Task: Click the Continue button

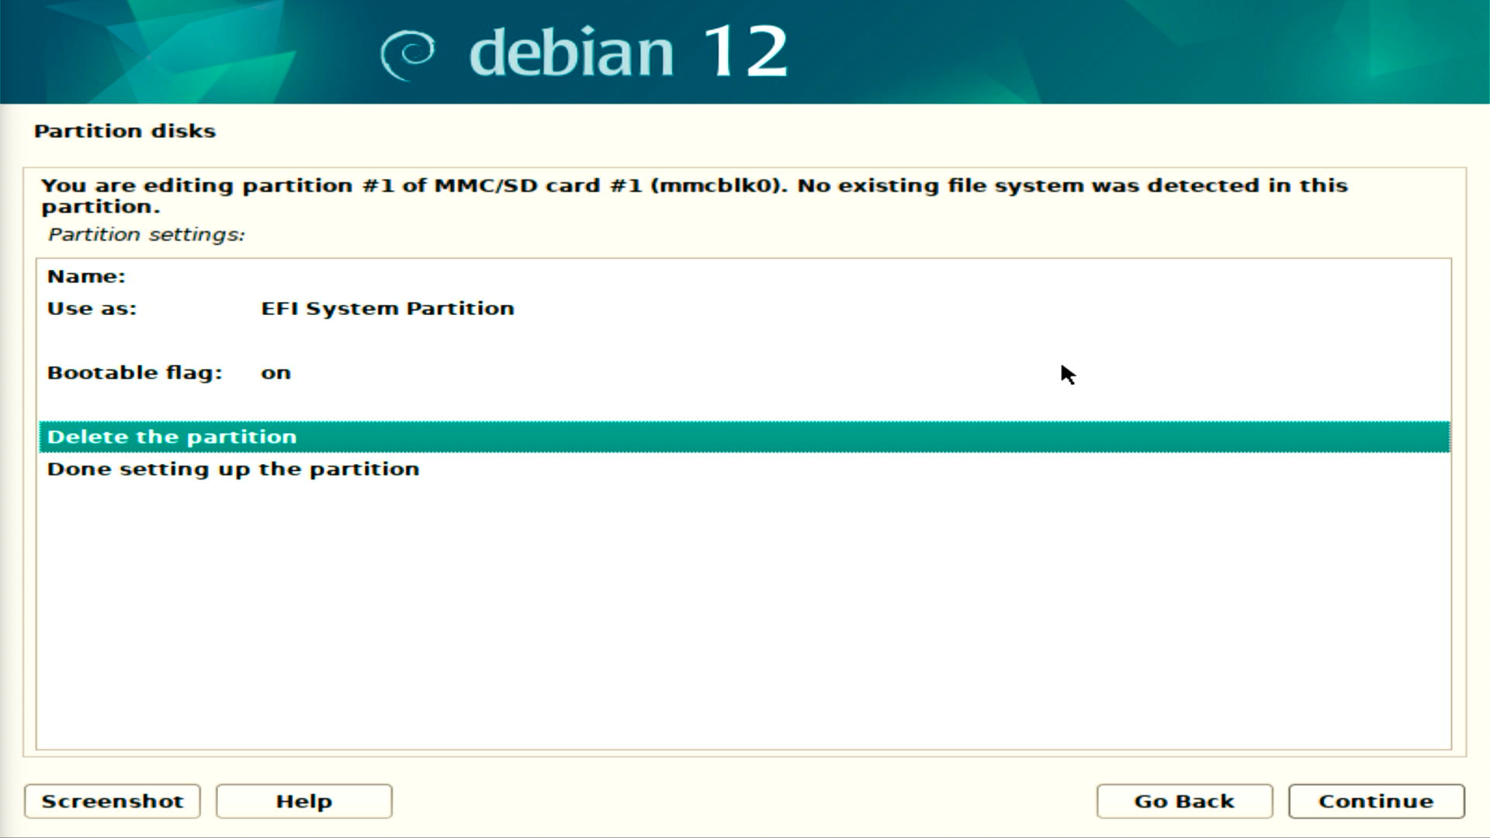Action: point(1376,801)
